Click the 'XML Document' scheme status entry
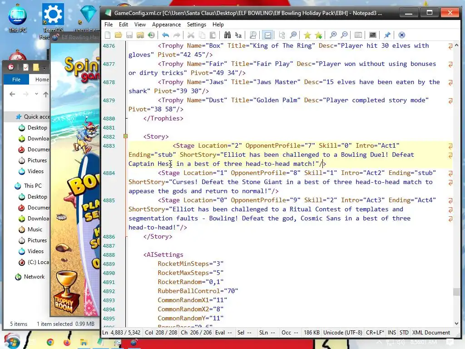The height and width of the screenshot is (349, 465). [x=431, y=332]
